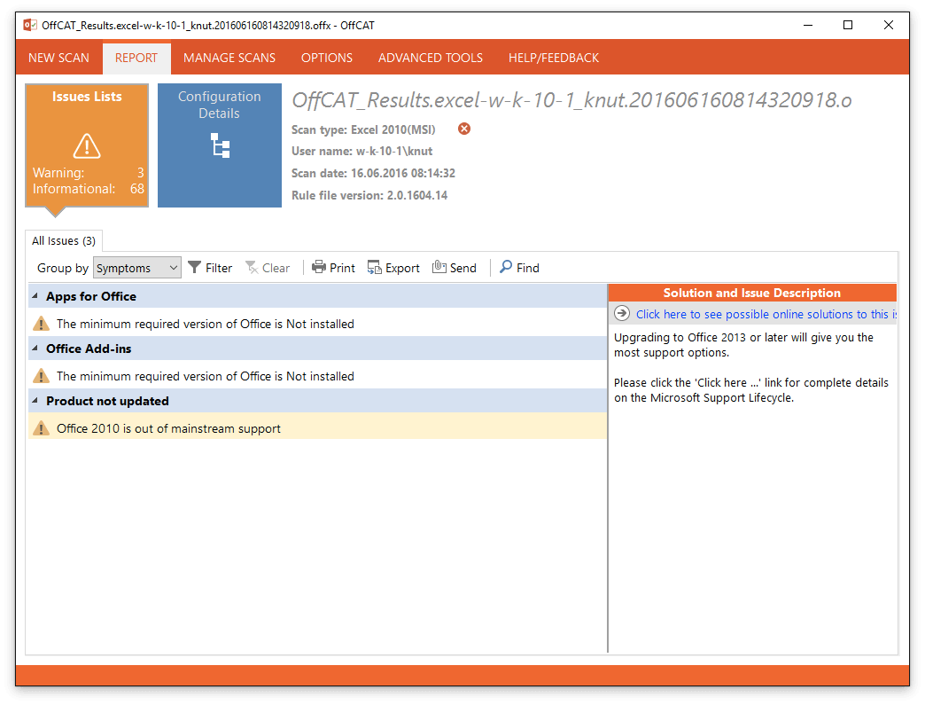
Task: Open the Configuration Details tile
Action: tap(220, 145)
